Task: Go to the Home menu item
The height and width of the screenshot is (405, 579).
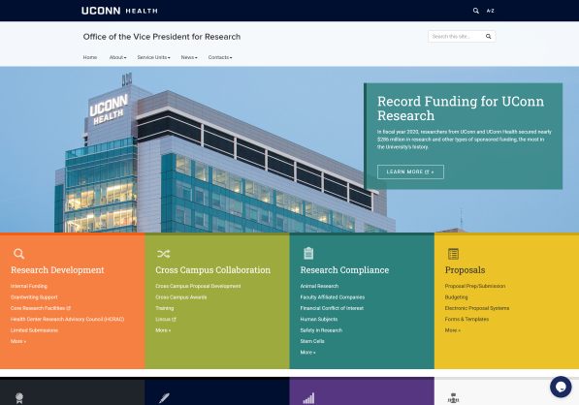Action: pos(90,57)
